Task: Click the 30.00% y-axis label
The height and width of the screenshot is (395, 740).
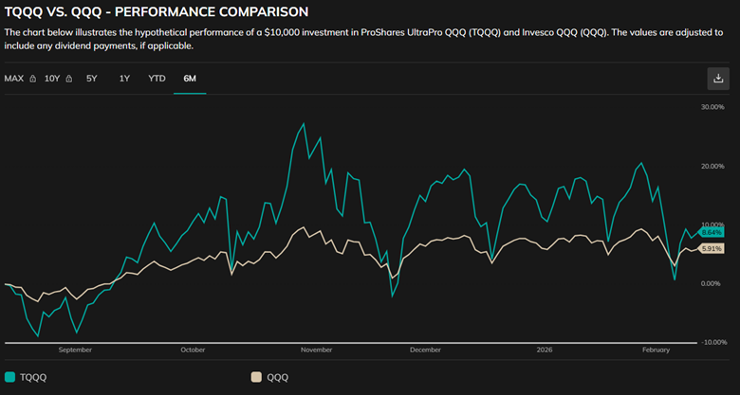Action: click(x=712, y=107)
